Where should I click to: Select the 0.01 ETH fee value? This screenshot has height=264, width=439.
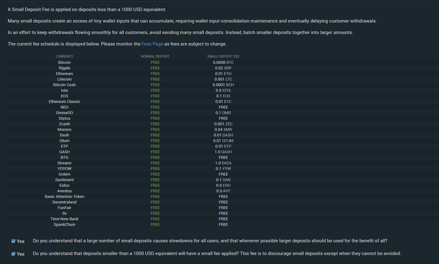(223, 74)
